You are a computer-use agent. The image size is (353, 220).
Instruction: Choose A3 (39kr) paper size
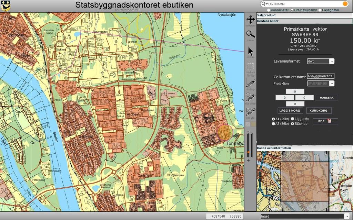(x=273, y=124)
